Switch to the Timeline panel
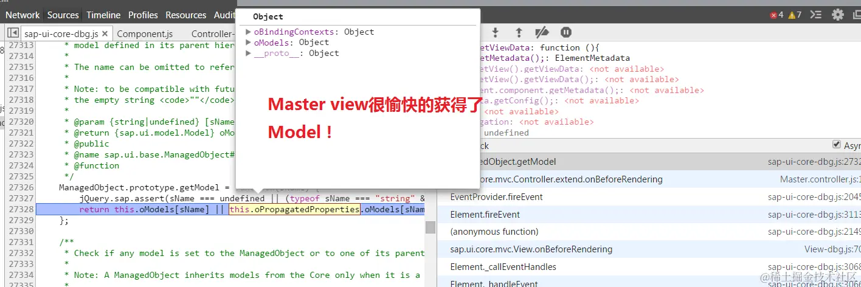The height and width of the screenshot is (287, 861). 103,15
